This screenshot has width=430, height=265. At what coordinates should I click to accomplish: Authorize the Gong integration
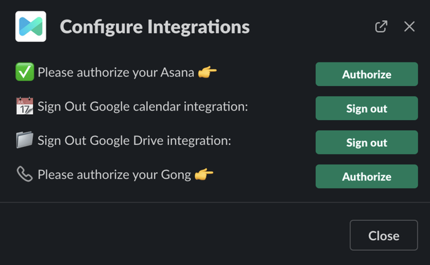tap(367, 176)
